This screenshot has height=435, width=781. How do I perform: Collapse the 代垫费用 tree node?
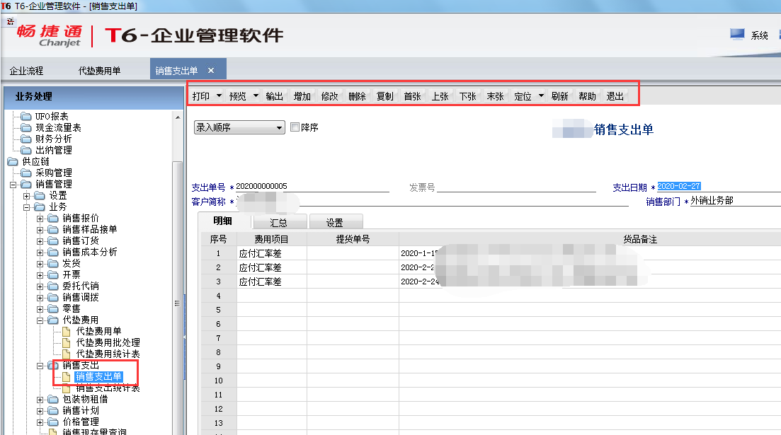point(40,320)
